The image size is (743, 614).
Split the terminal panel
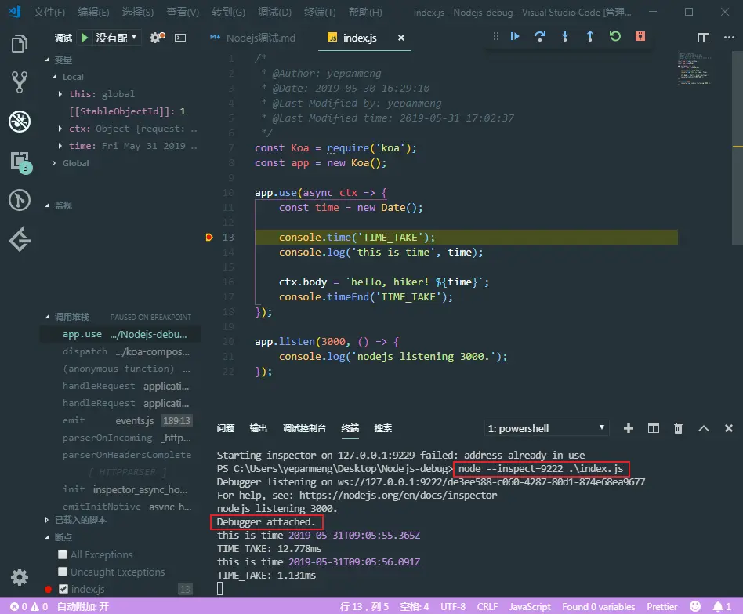[x=654, y=428]
